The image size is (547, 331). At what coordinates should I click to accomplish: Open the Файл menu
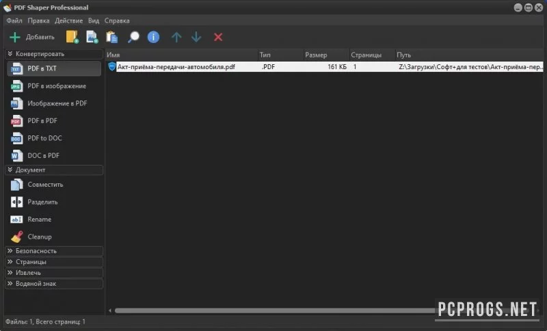tap(14, 21)
